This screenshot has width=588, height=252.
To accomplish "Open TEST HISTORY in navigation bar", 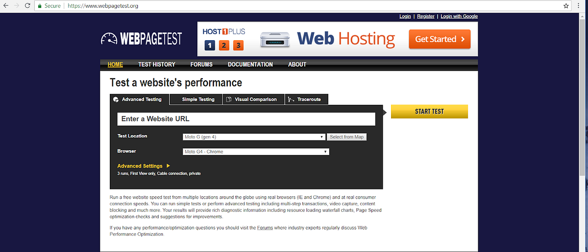I will point(157,65).
